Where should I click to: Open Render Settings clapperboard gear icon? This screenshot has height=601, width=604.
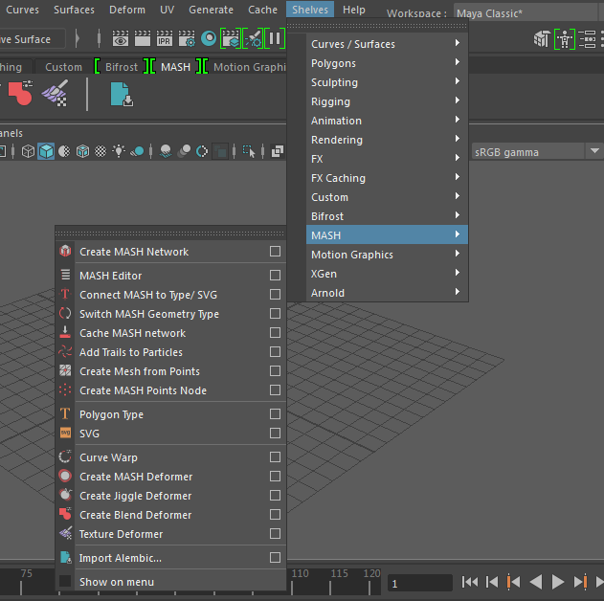coord(187,38)
